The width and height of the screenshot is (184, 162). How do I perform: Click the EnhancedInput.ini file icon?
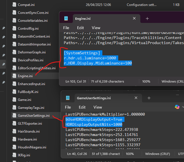coord(14,84)
